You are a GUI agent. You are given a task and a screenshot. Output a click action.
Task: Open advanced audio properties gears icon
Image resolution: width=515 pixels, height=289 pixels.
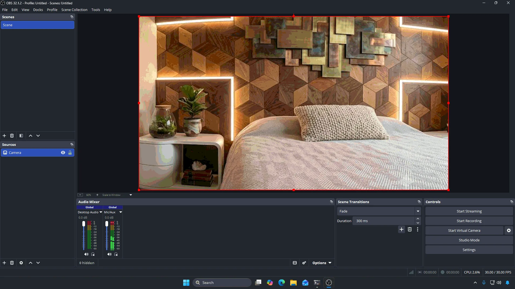pyautogui.click(x=304, y=263)
